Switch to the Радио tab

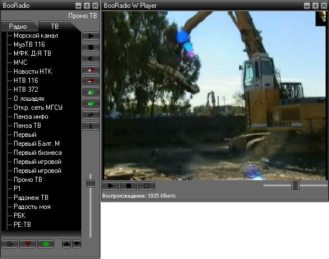point(18,26)
